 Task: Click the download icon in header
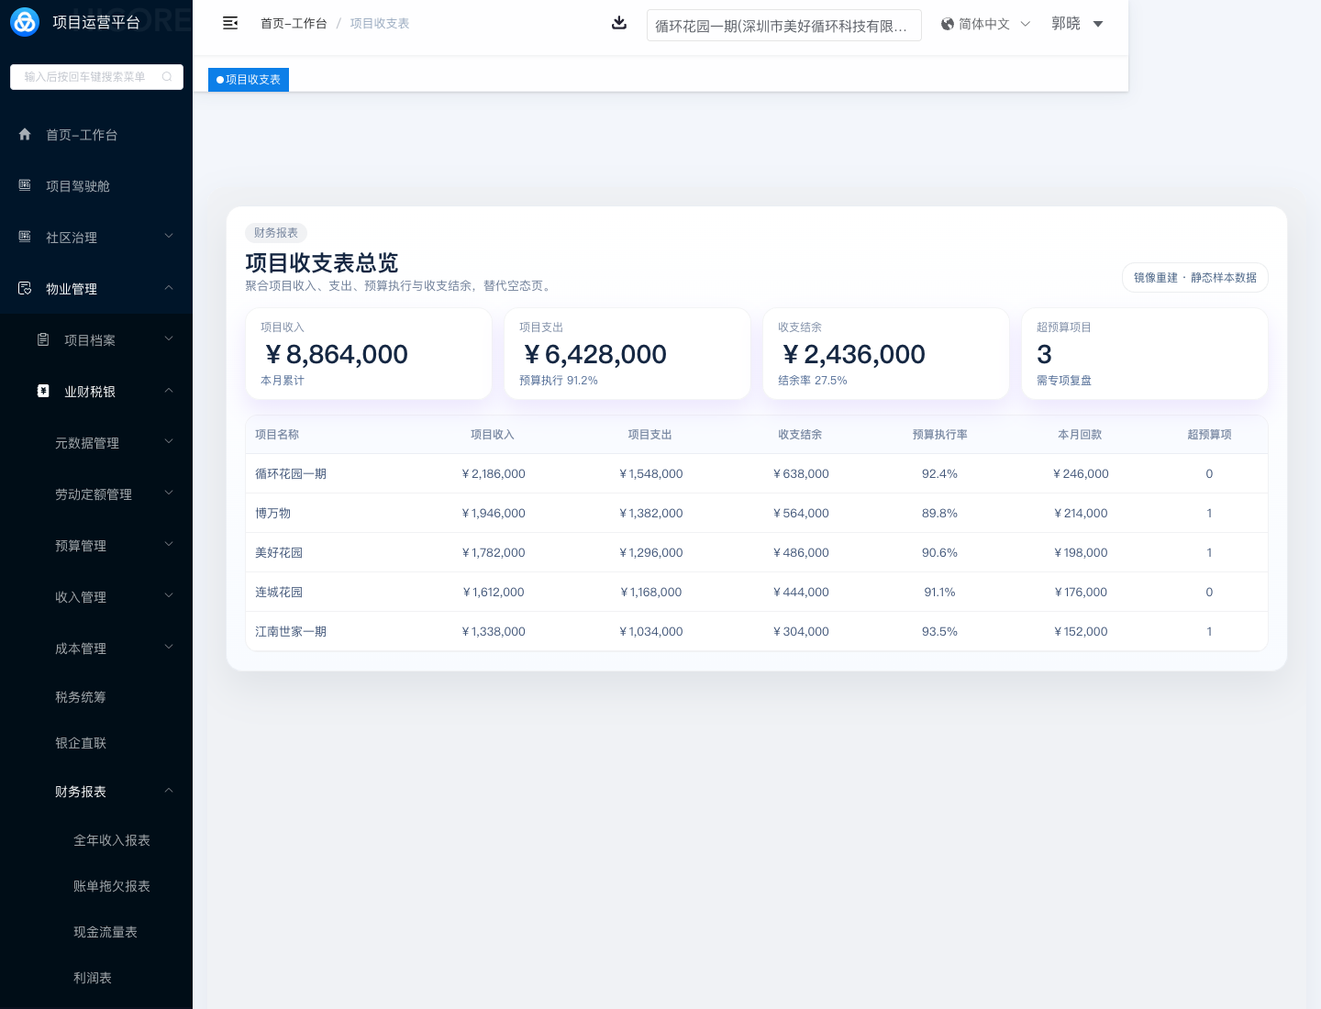click(x=619, y=23)
